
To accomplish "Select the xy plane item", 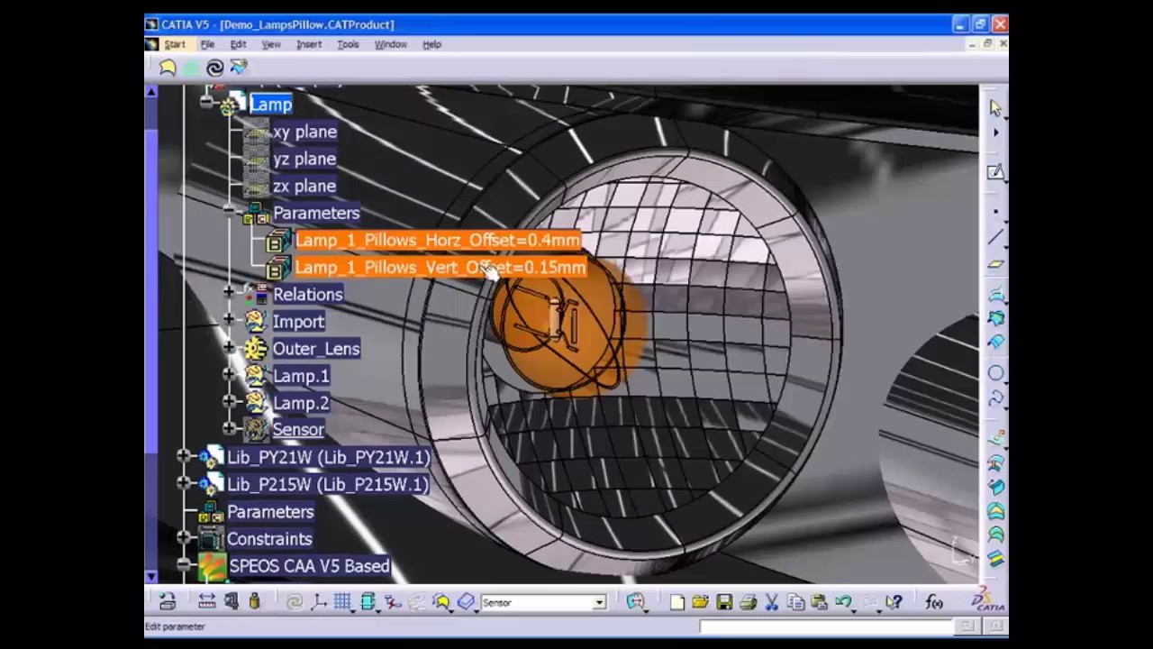I will pyautogui.click(x=305, y=132).
